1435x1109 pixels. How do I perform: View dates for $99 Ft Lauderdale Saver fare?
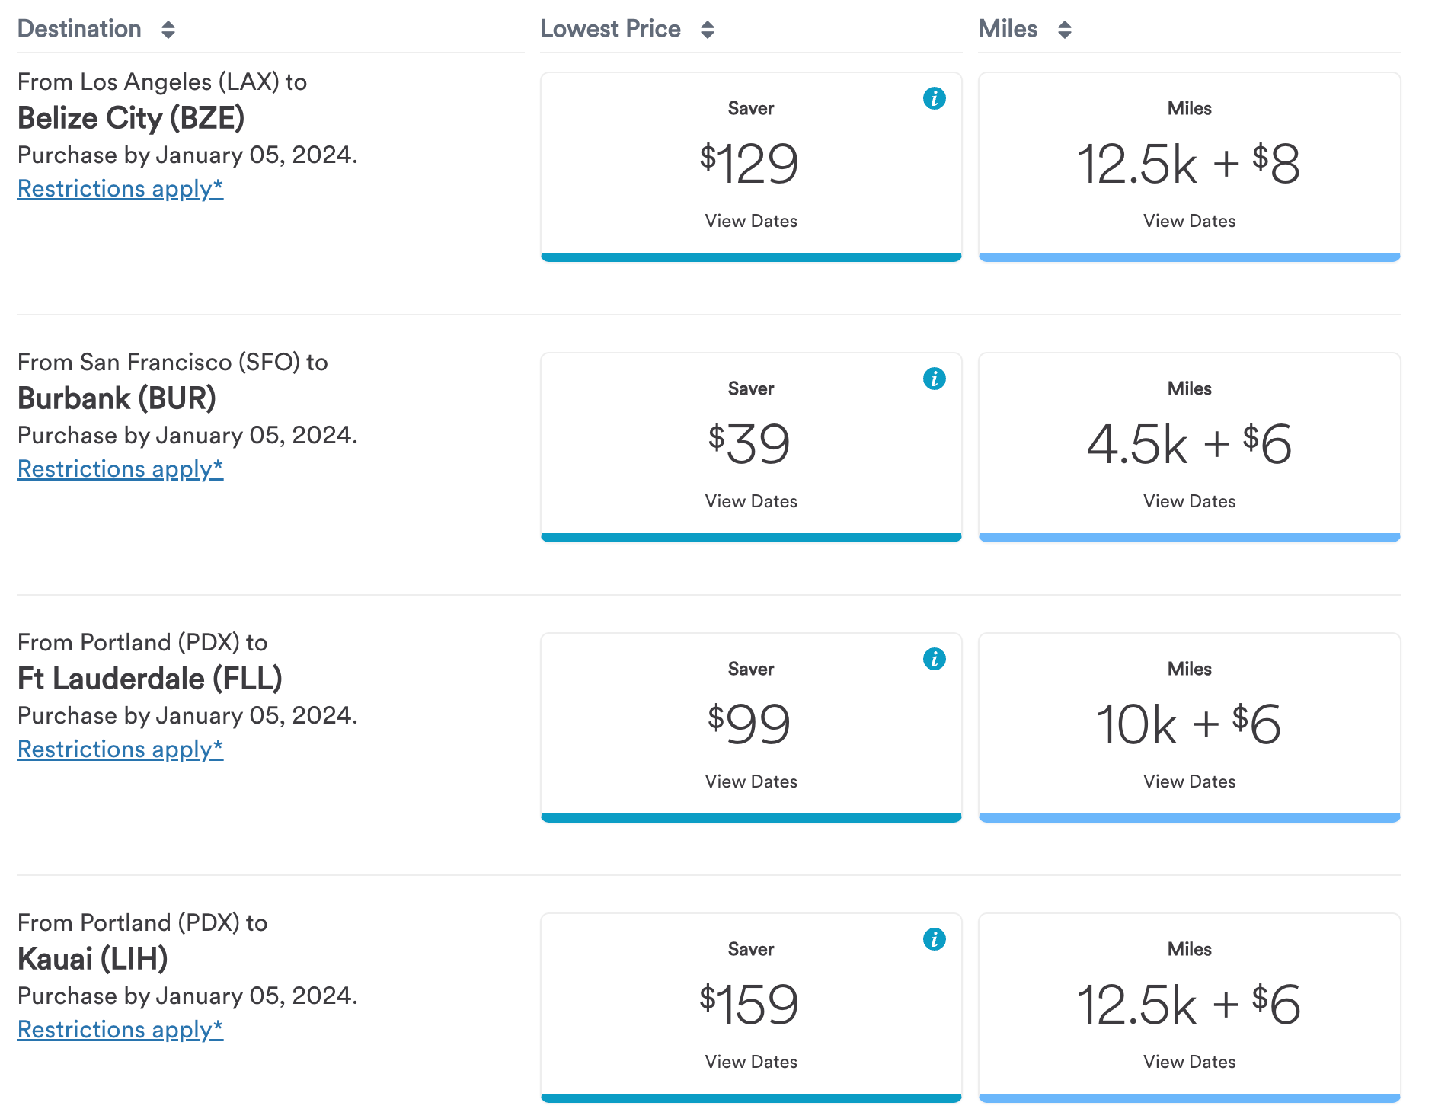pyautogui.click(x=751, y=781)
